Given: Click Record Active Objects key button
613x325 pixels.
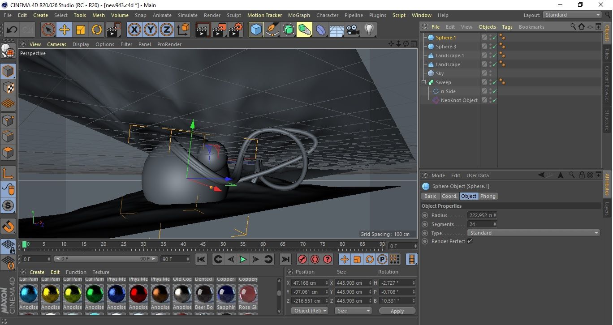Looking at the screenshot, I should 302,259.
